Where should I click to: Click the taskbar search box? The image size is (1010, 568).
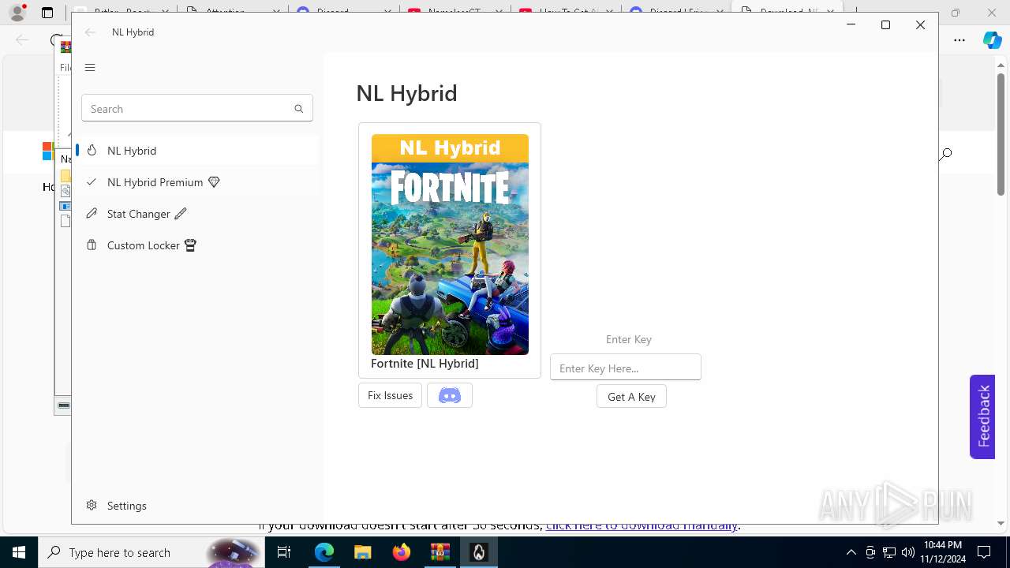click(152, 552)
